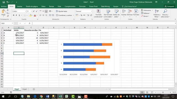
Task: Select row 7 header
Action: pos(2,46)
